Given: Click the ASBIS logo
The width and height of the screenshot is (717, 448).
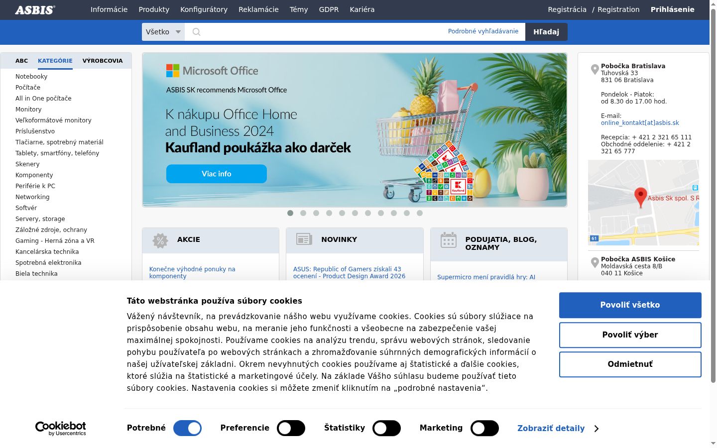Looking at the screenshot, I should [35, 9].
